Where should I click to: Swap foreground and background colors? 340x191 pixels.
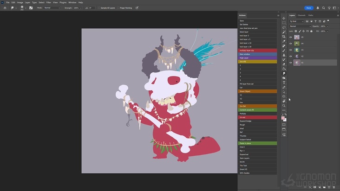tap(286, 115)
